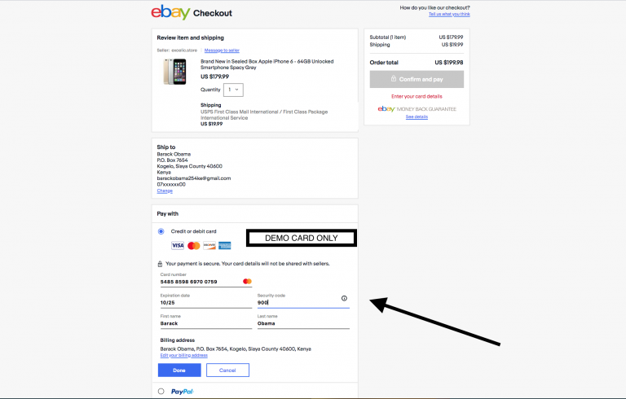The width and height of the screenshot is (626, 399).
Task: Click the Confirm and pay button
Action: coord(417,79)
